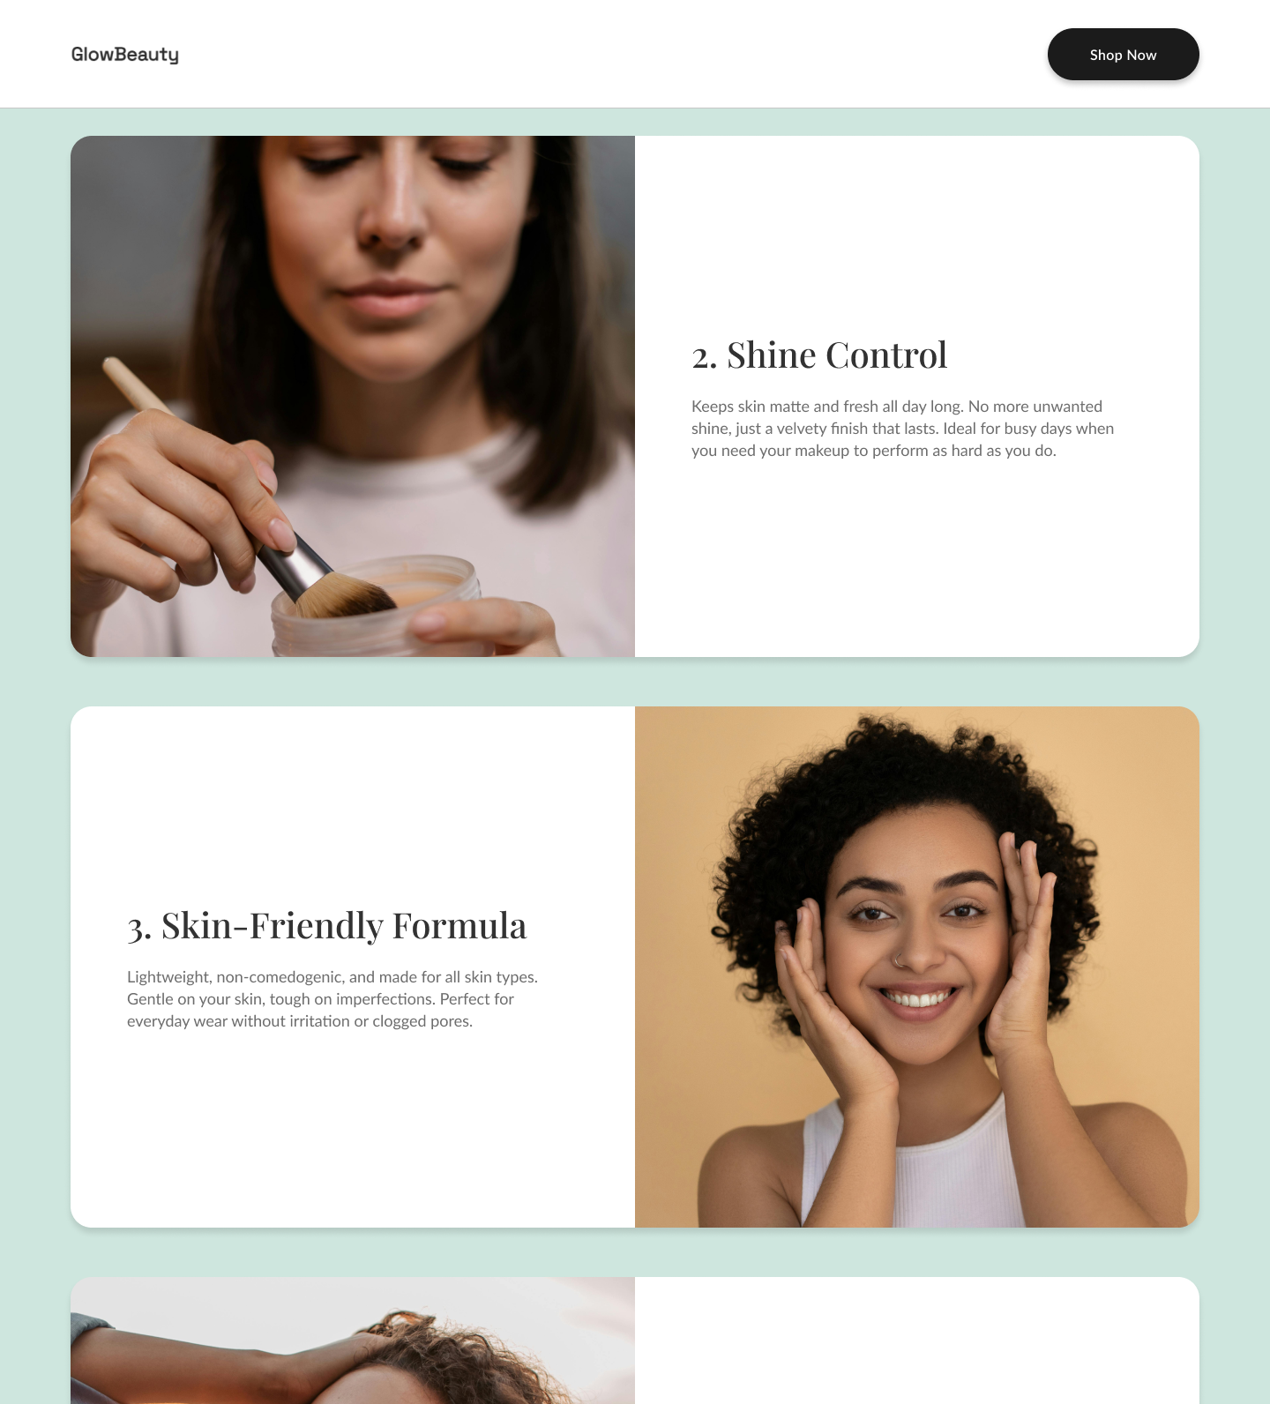1270x1404 pixels.
Task: Select the woman with makeup brush photo
Action: [353, 396]
